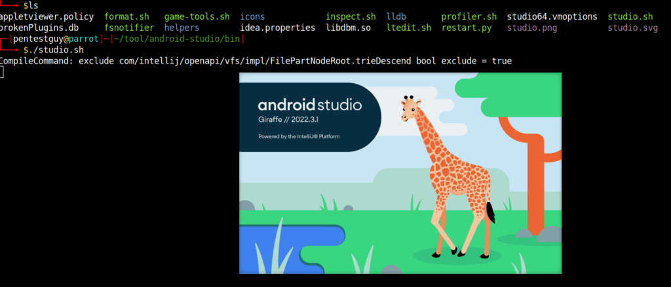Click studio64.vmoptions file name
671x287 pixels.
[x=552, y=17]
